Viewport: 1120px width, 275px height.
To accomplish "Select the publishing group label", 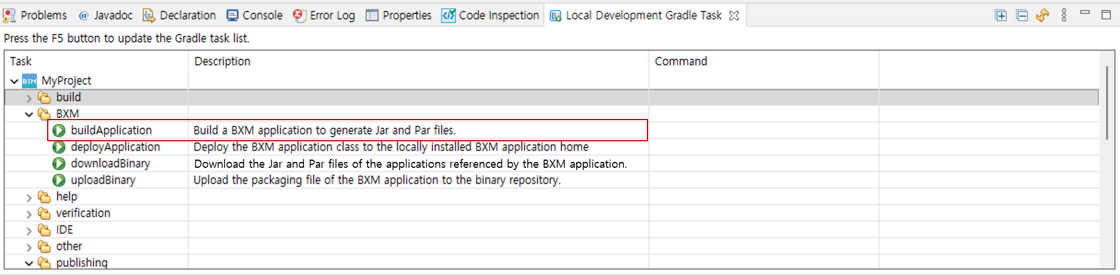I will 82,263.
